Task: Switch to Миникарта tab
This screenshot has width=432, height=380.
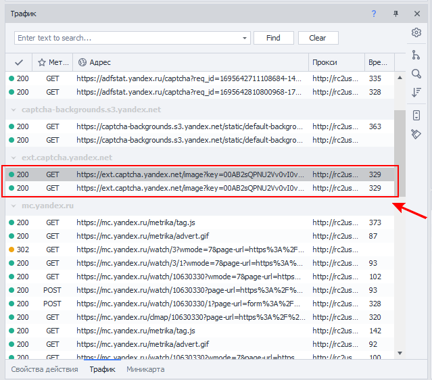Action: click(x=145, y=369)
